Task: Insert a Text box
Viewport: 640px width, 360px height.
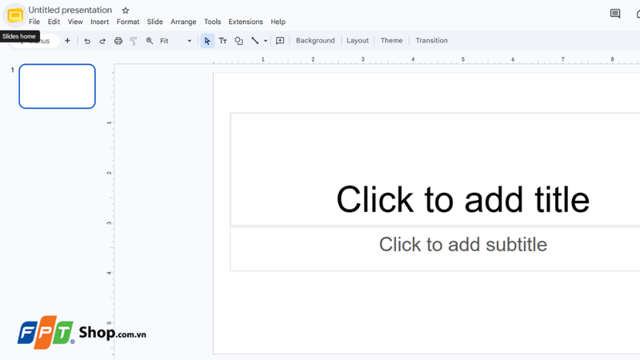Action: pos(223,41)
